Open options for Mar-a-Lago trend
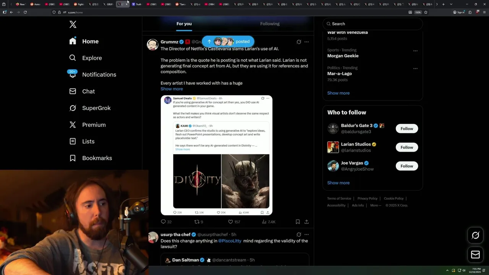Viewport: 489px width, 275px height. tap(415, 69)
